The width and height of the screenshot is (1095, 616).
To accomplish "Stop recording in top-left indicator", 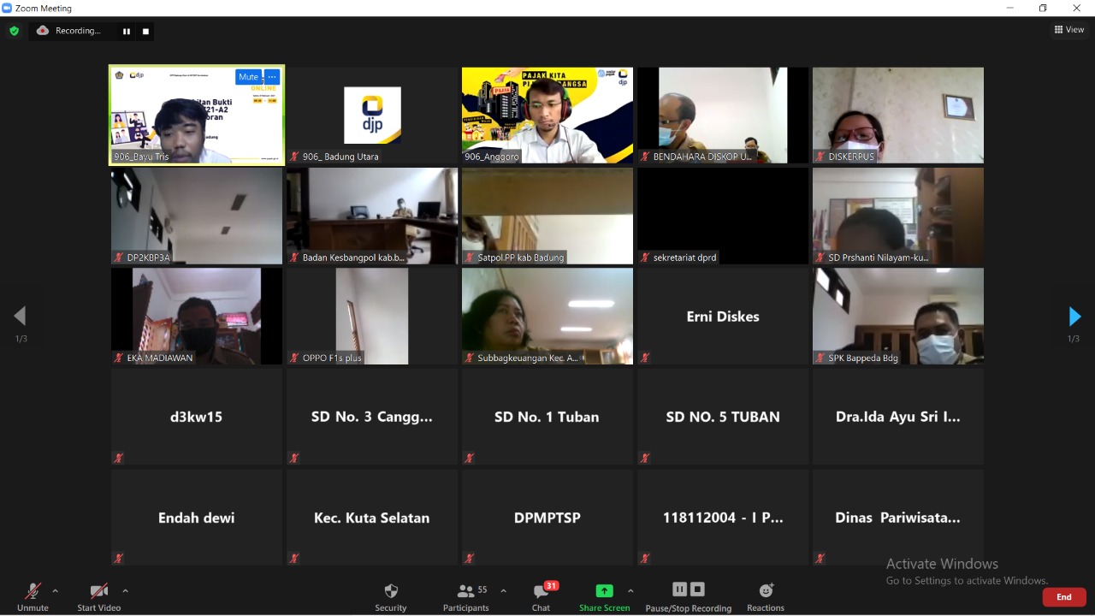I will click(x=145, y=32).
